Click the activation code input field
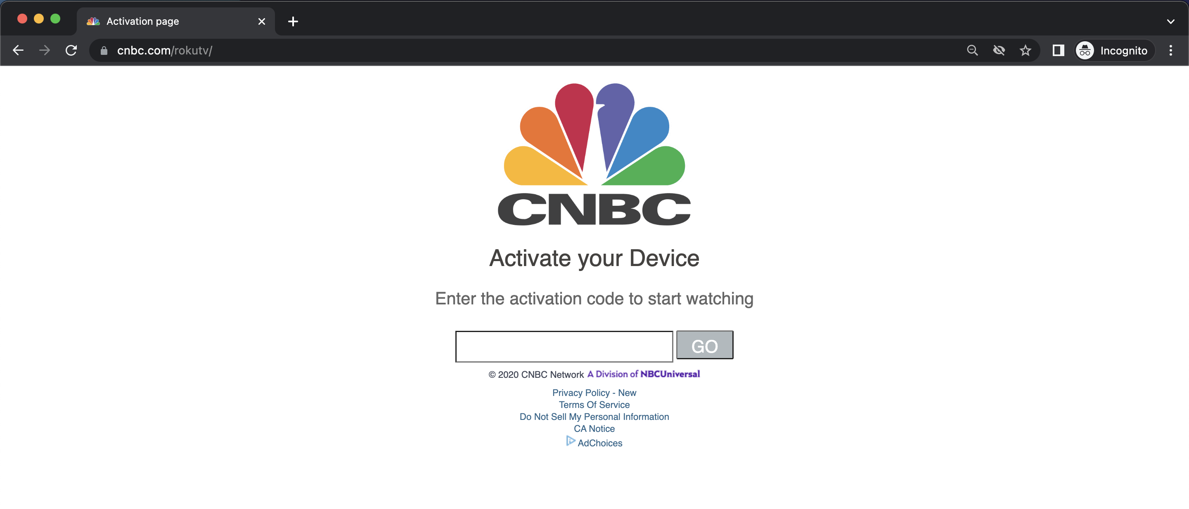This screenshot has height=509, width=1189. [564, 346]
